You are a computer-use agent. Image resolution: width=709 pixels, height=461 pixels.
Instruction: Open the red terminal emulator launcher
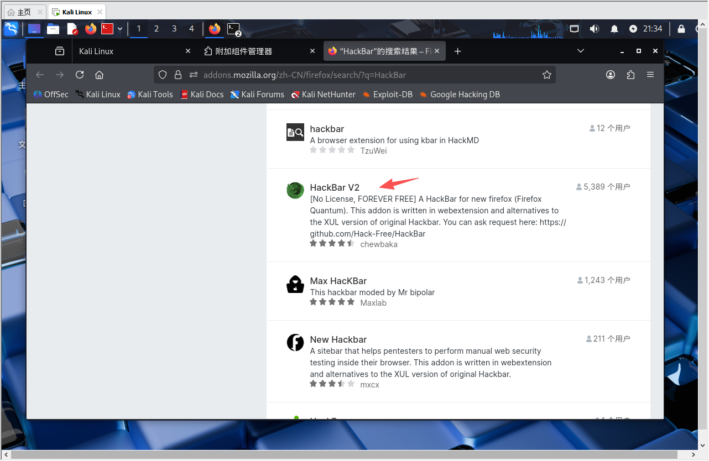coord(107,29)
